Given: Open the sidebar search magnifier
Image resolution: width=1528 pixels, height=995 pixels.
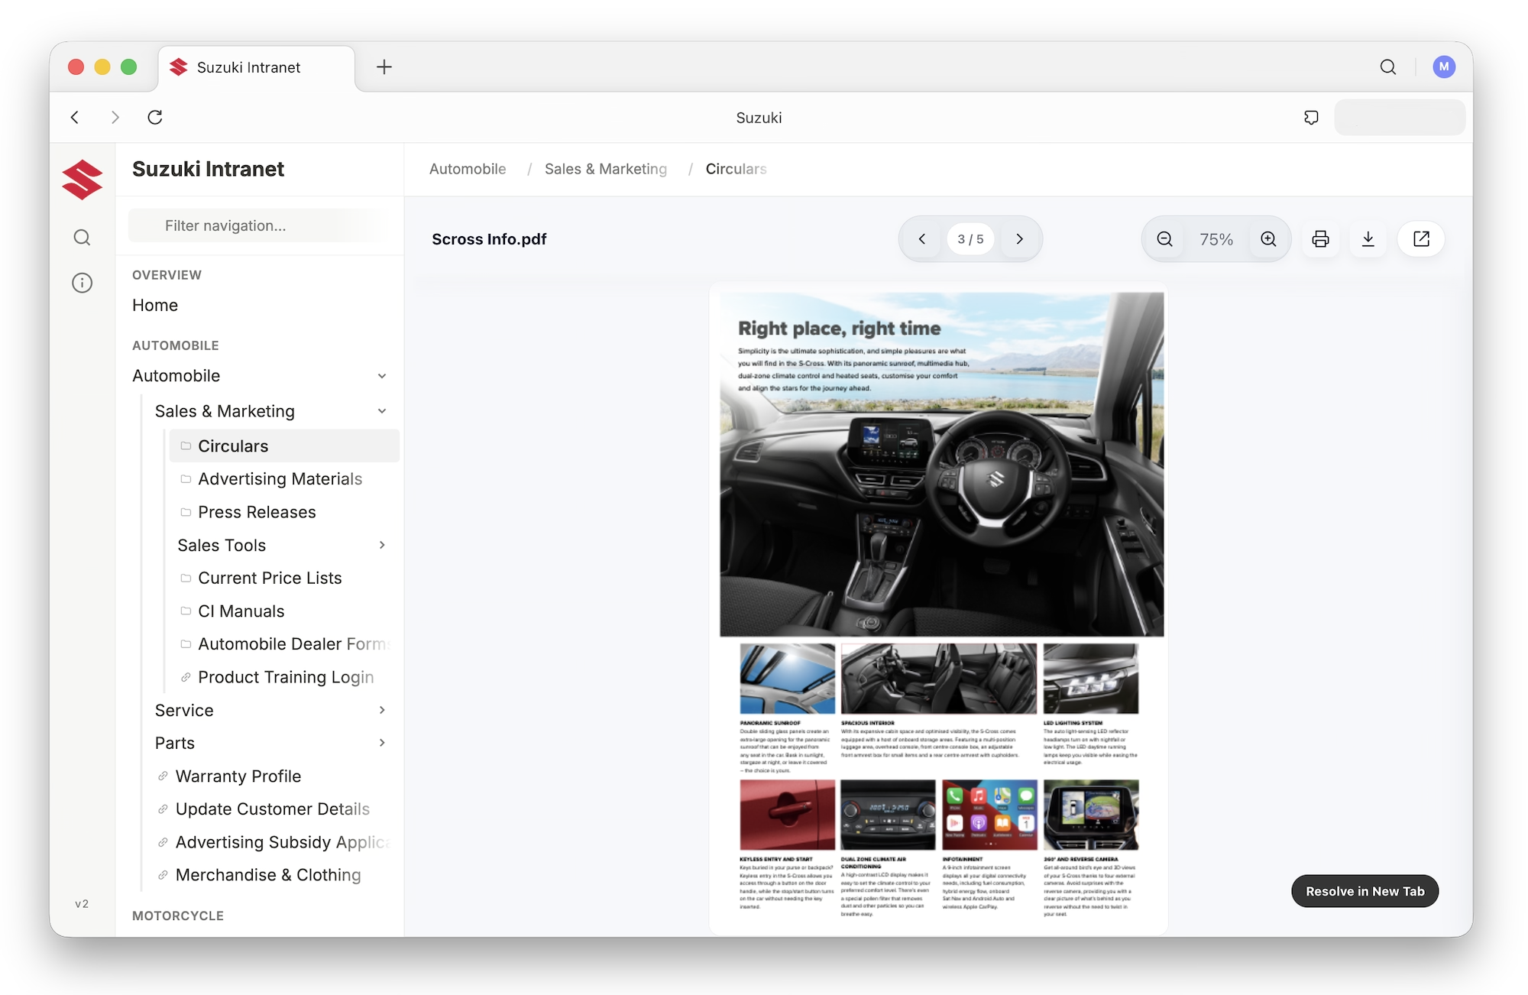Looking at the screenshot, I should (83, 237).
